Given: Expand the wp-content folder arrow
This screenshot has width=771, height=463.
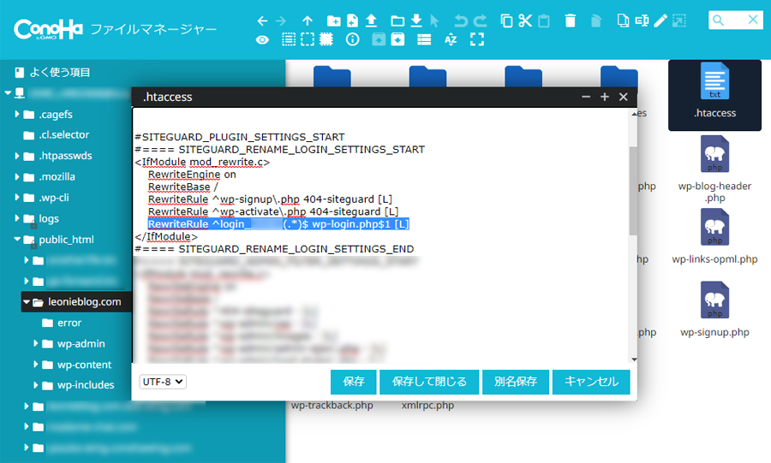Looking at the screenshot, I should tap(36, 365).
